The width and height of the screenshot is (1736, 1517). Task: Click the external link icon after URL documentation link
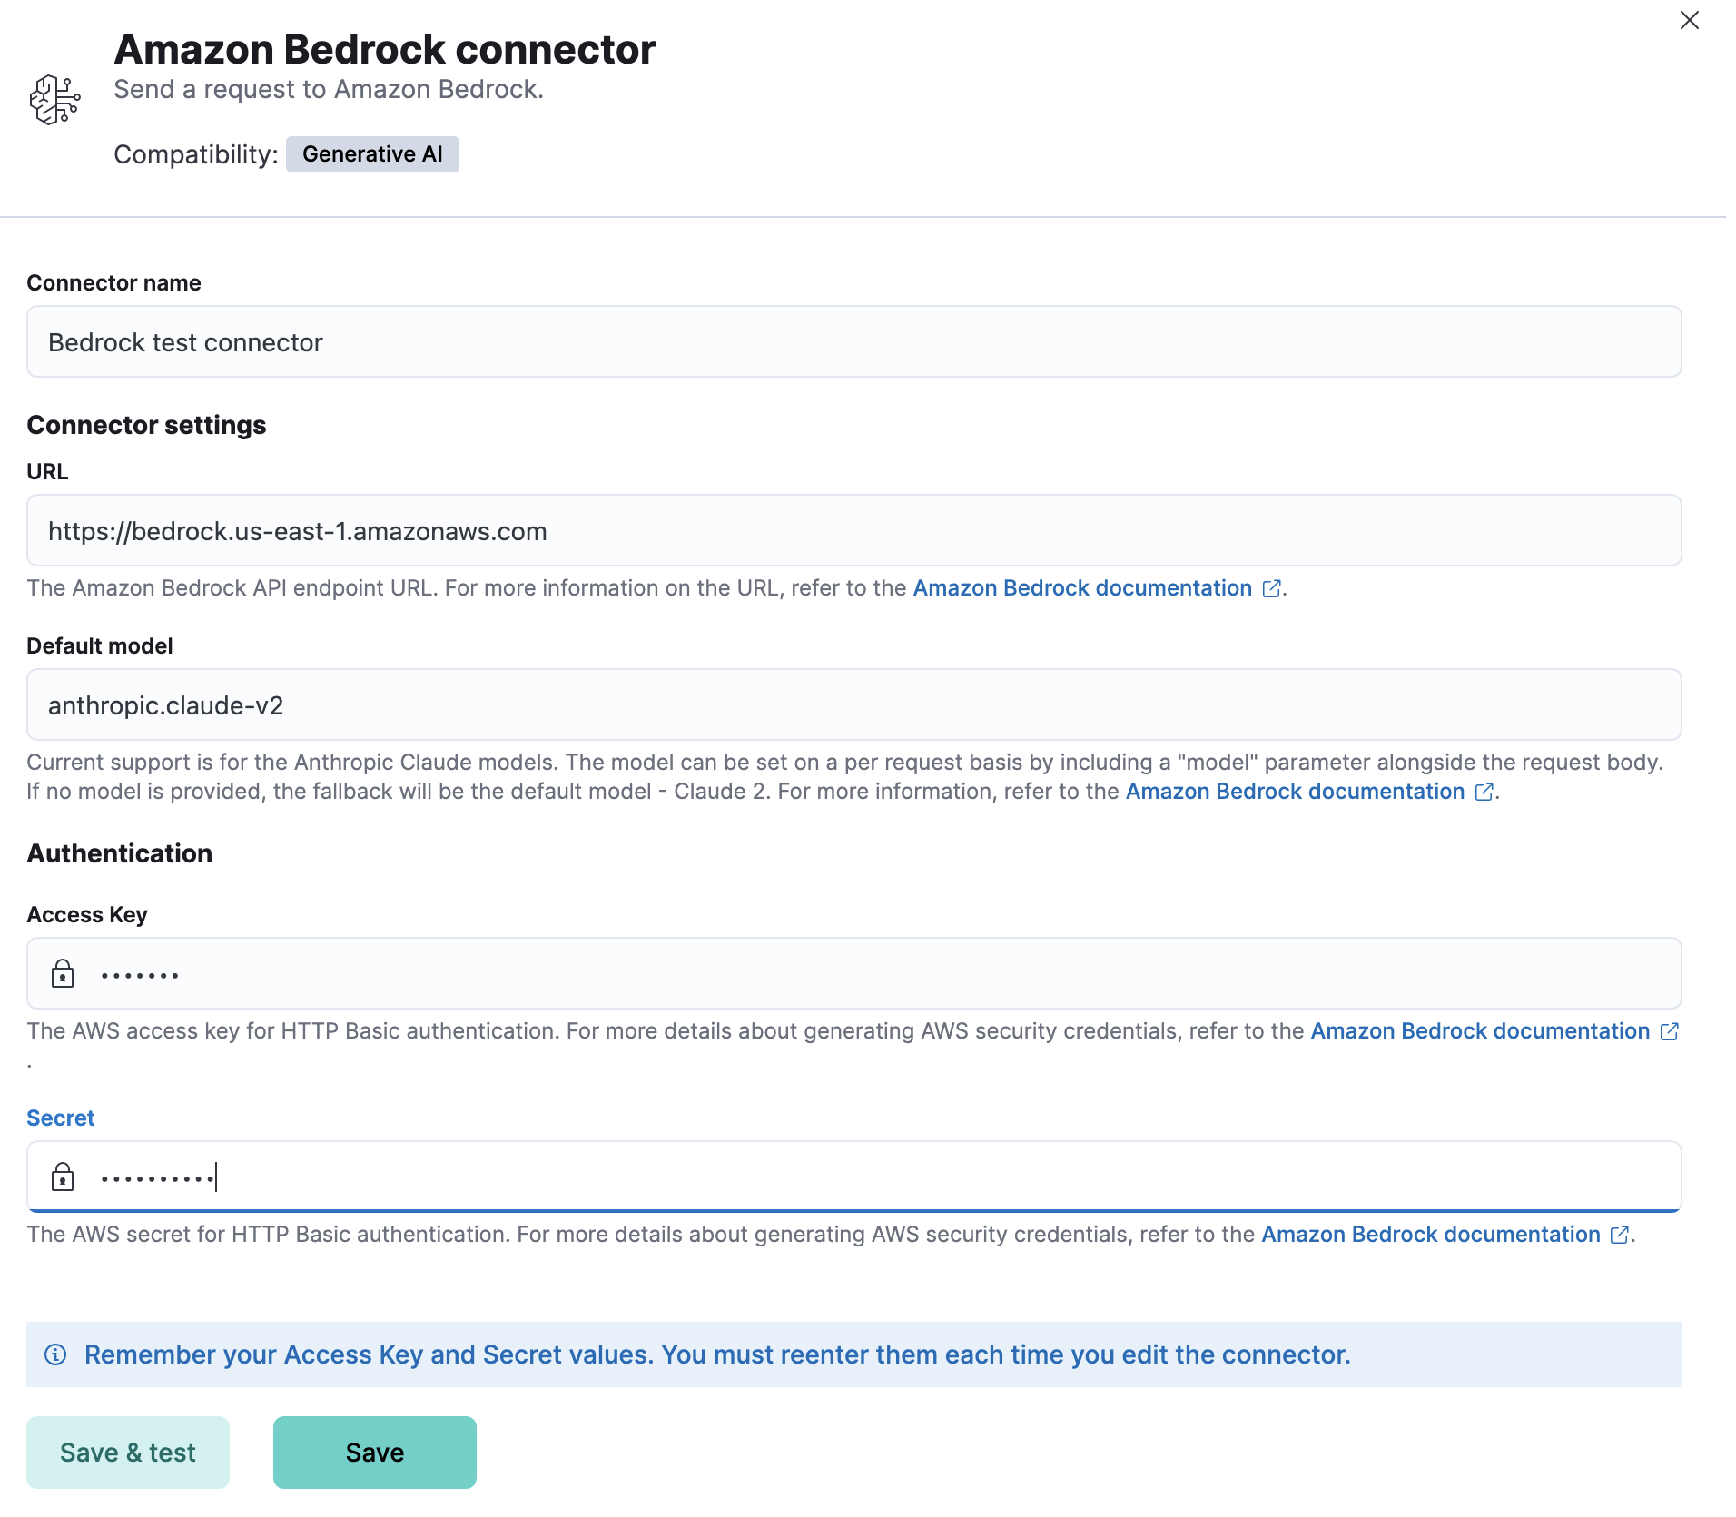click(1270, 588)
